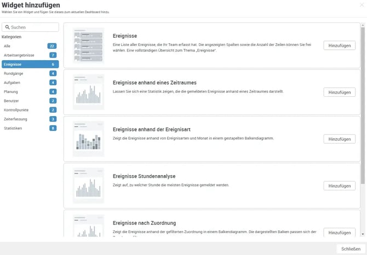Click the scrollbar up arrow
Screen dimensions: 367x255
tap(363, 25)
